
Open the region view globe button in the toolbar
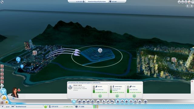click(74, 101)
